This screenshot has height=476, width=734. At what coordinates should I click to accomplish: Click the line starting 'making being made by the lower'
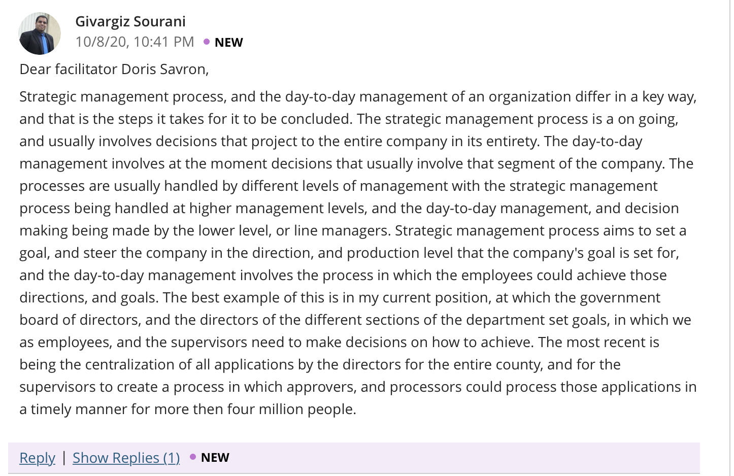click(x=353, y=230)
